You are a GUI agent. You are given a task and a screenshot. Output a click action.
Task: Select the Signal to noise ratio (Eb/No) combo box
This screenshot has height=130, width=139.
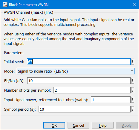[x=76, y=71]
